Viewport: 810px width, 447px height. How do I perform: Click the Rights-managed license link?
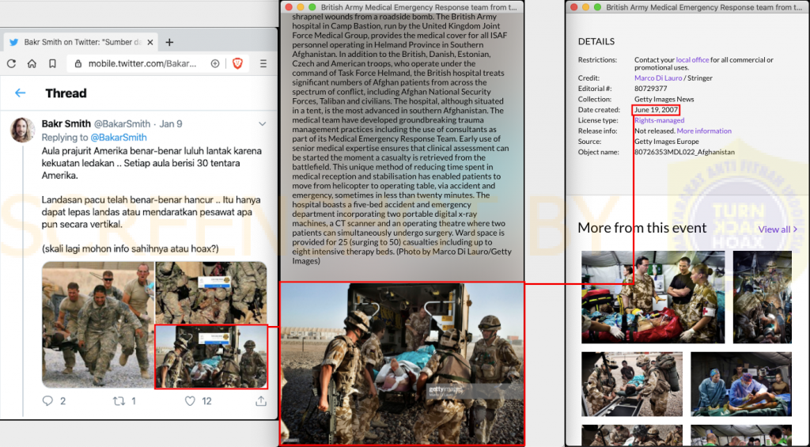[x=659, y=120]
